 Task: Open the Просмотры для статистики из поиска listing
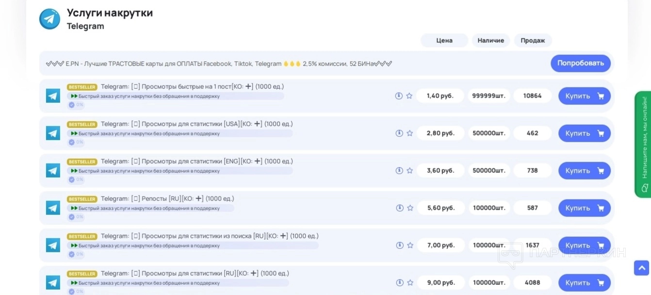pyautogui.click(x=210, y=236)
